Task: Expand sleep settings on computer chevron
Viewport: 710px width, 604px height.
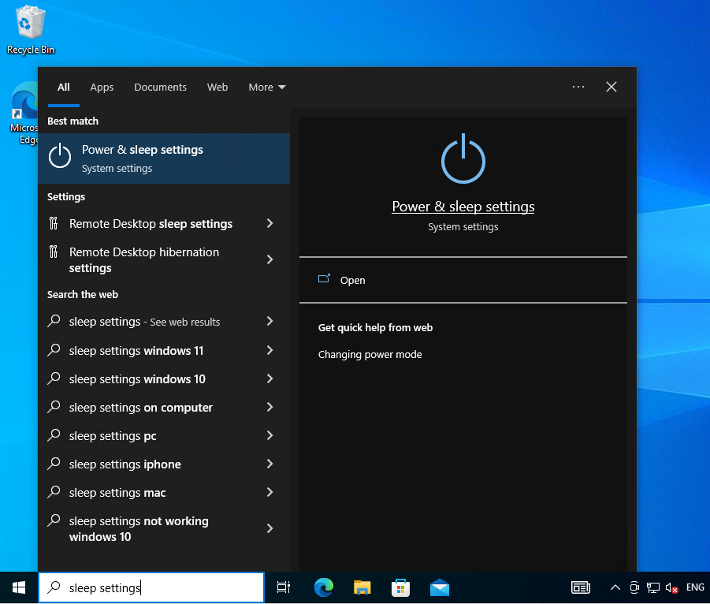Action: [x=270, y=407]
